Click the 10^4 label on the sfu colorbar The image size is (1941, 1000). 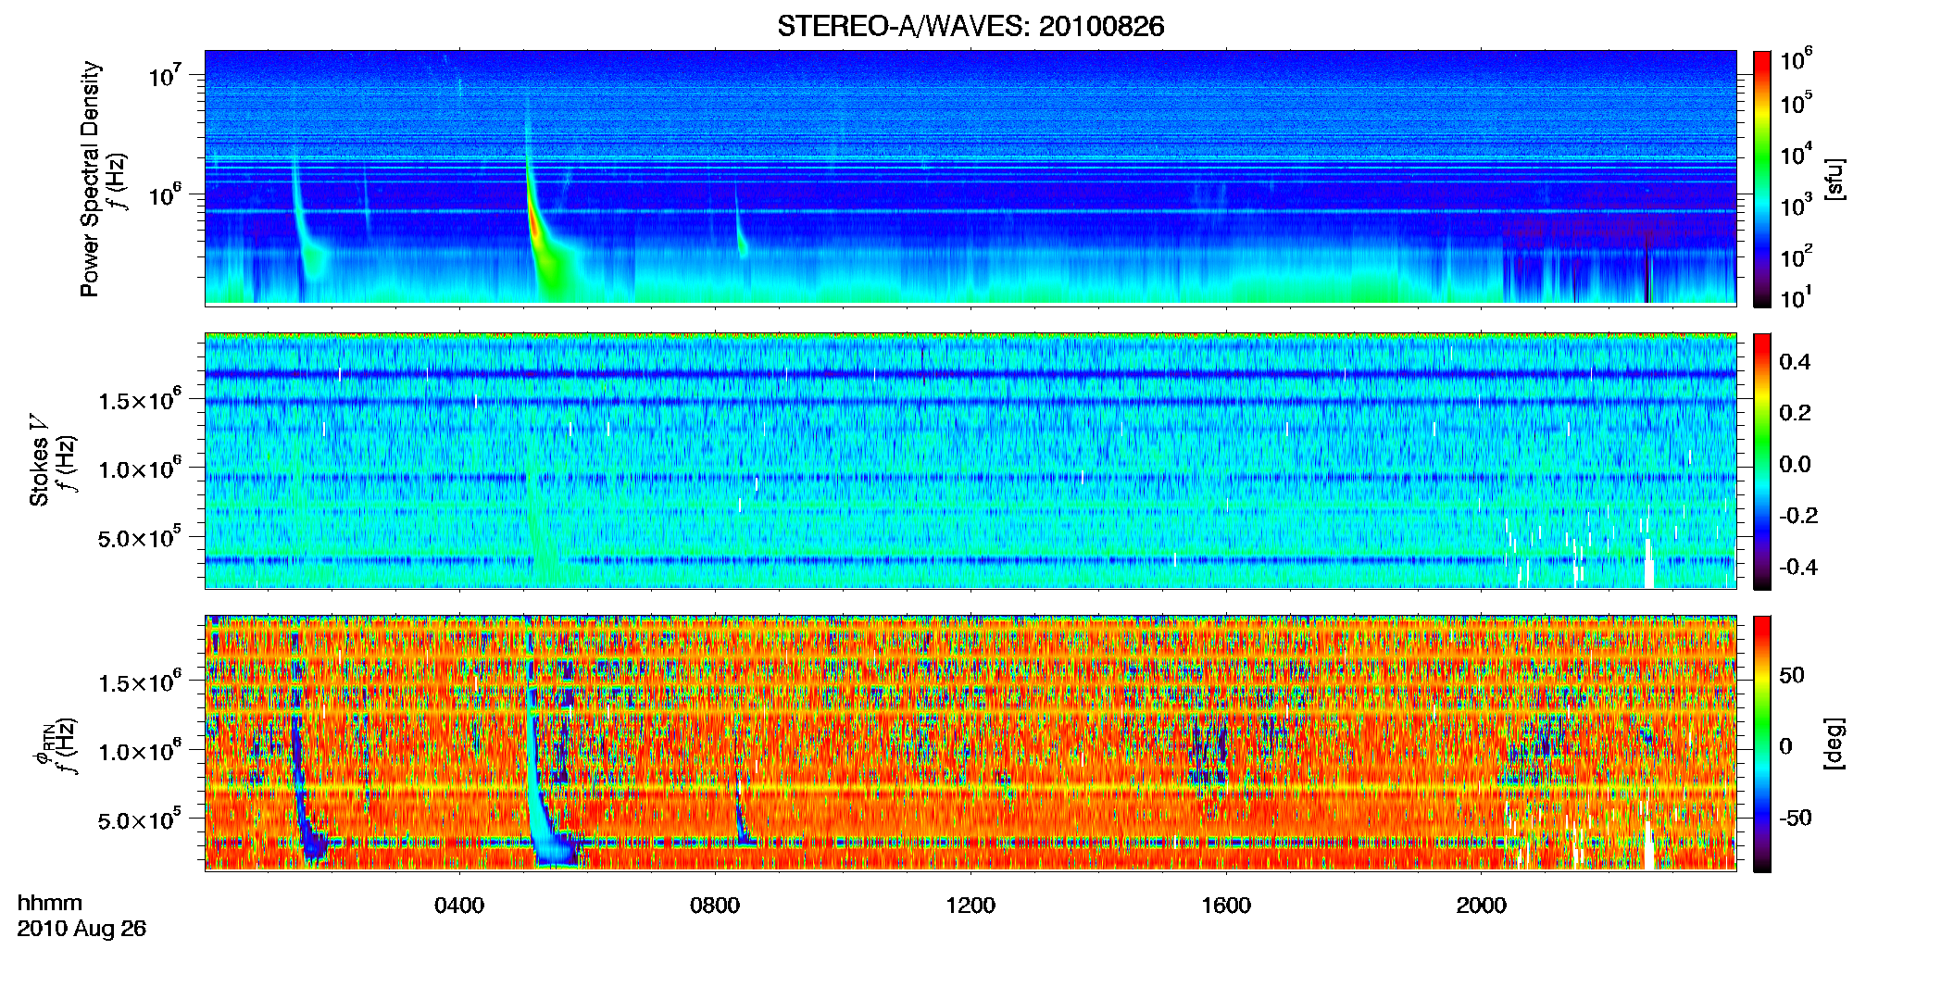pos(1797,155)
